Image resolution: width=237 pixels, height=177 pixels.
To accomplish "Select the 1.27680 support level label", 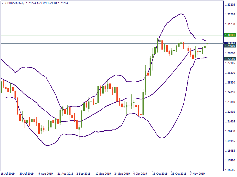I will point(230,59).
